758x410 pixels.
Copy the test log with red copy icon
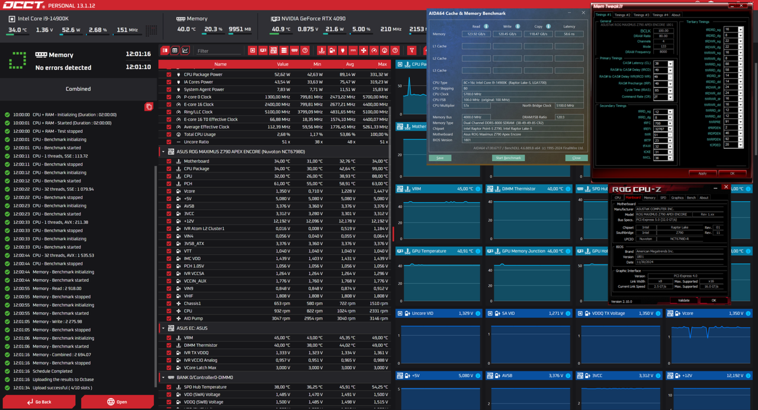[x=149, y=106]
